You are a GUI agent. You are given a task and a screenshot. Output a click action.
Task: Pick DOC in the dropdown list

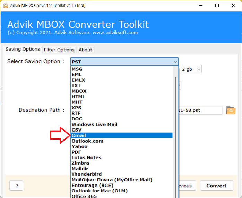point(122,119)
